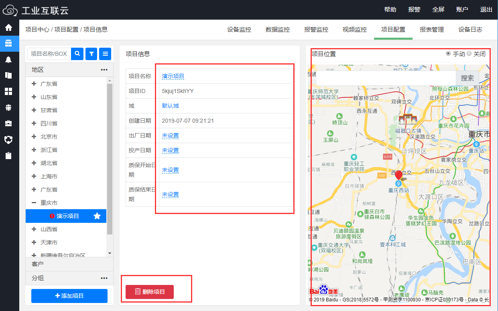Open the circular sync icon in sidebar
Screen dimensions: 498x311
(8, 139)
